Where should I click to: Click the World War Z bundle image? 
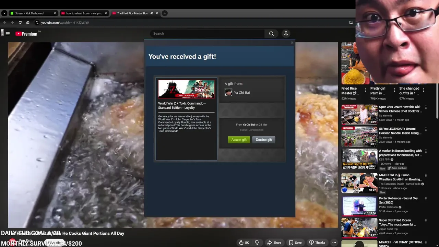tap(186, 89)
